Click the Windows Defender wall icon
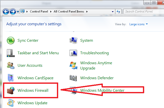This screenshot has width=164, height=108. (73, 78)
